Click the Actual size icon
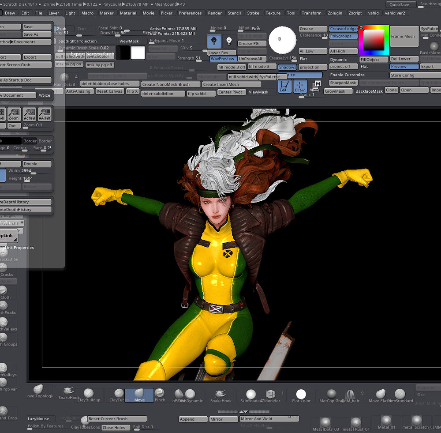The height and width of the screenshot is (433, 441). (29, 114)
